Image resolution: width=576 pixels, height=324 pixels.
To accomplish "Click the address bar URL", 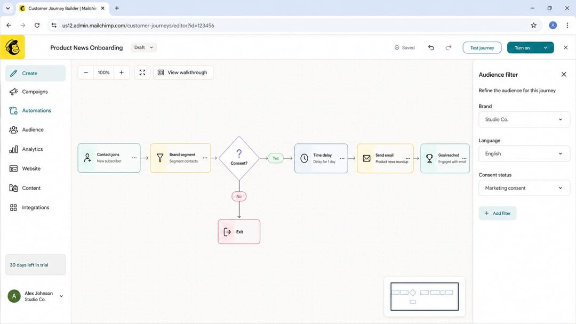I will point(138,26).
